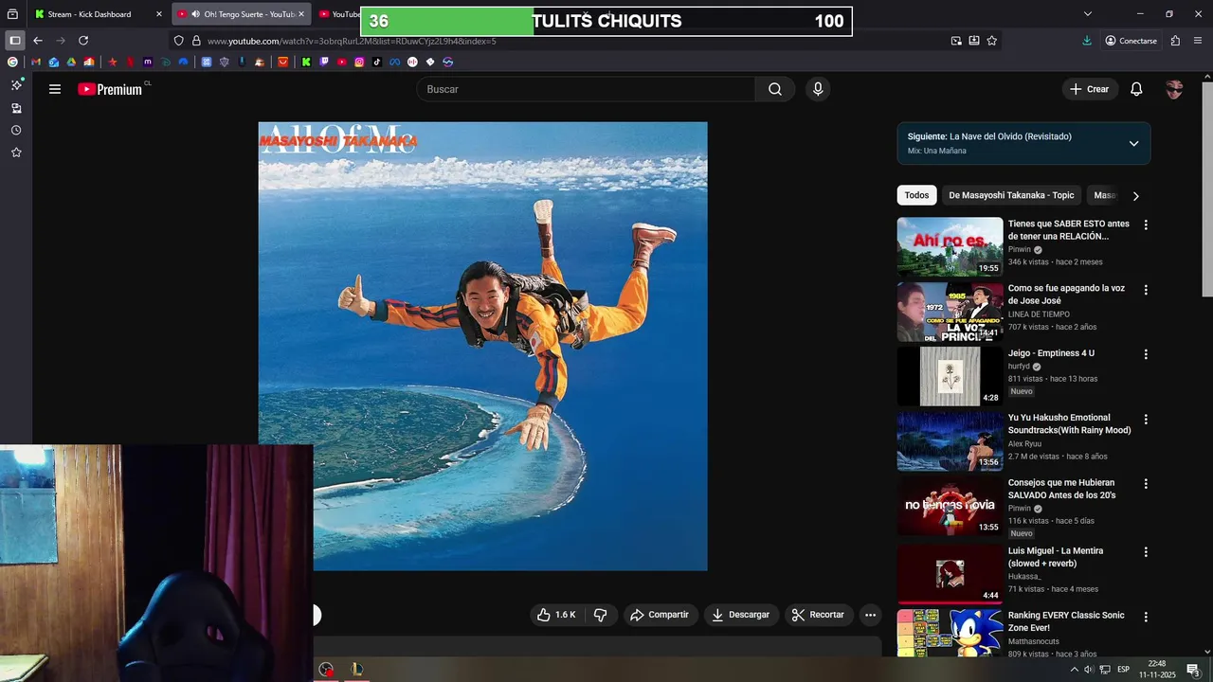1213x682 pixels.
Task: Open options for Ranking EVERY Classic Sonic video
Action: (1146, 617)
